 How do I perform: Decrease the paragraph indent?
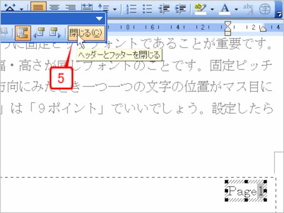(164, 8)
